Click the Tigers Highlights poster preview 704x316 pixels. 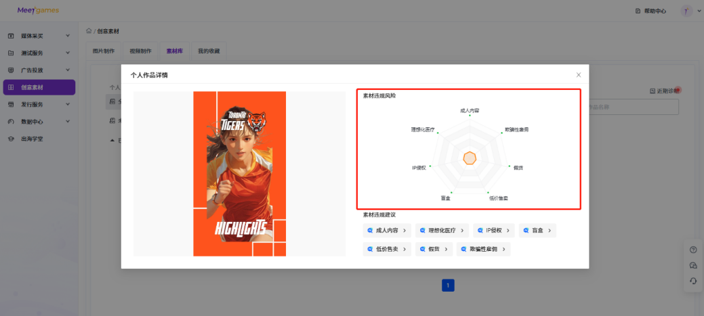pyautogui.click(x=239, y=174)
